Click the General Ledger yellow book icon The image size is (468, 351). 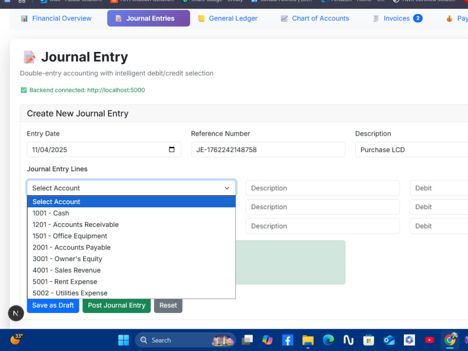[201, 19]
